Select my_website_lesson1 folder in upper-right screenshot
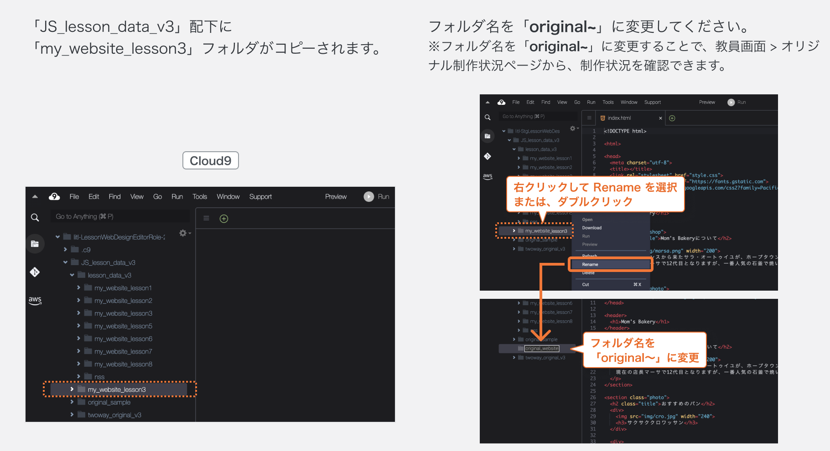Image resolution: width=830 pixels, height=451 pixels. coord(551,158)
